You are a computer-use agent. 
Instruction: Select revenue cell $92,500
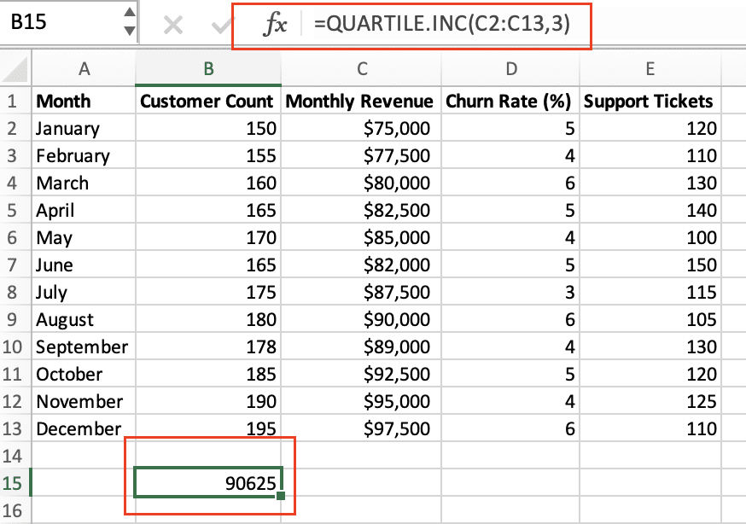pyautogui.click(x=362, y=374)
